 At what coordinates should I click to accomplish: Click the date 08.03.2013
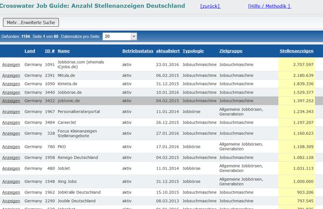click(167, 201)
